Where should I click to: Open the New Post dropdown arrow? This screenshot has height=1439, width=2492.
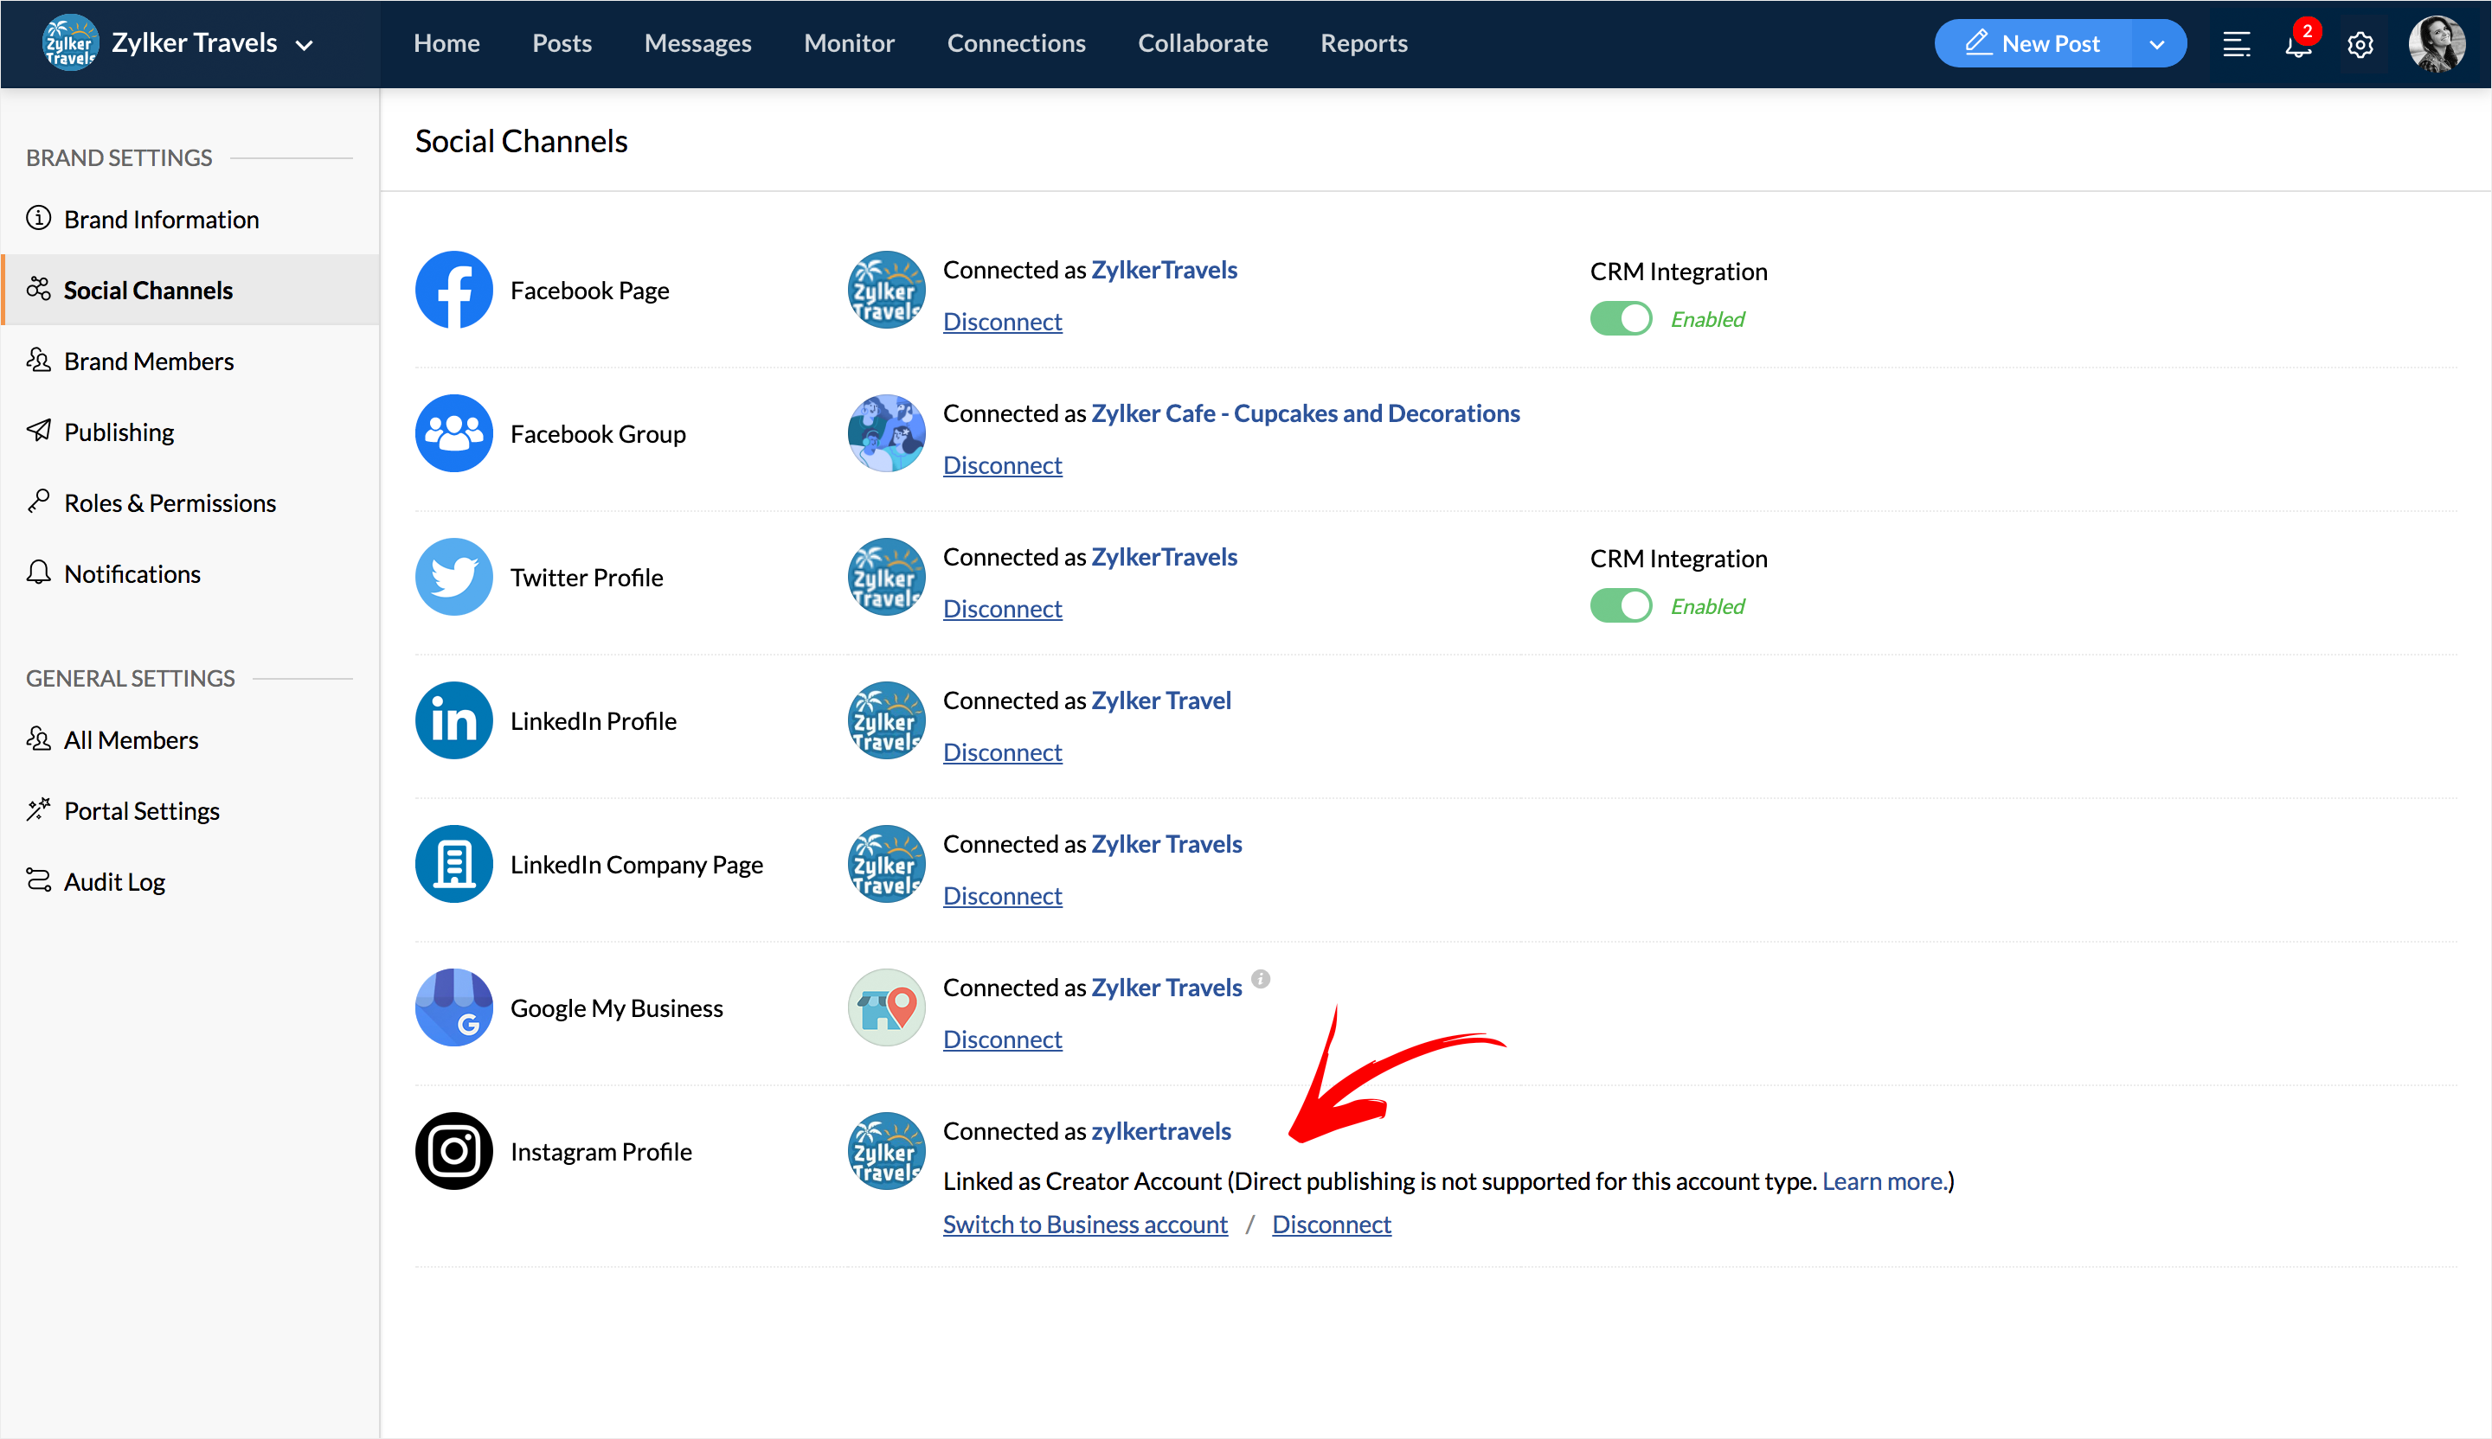2157,44
